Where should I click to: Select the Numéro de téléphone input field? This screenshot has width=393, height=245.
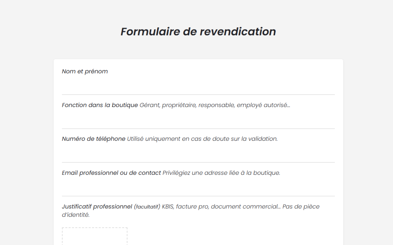(x=198, y=154)
